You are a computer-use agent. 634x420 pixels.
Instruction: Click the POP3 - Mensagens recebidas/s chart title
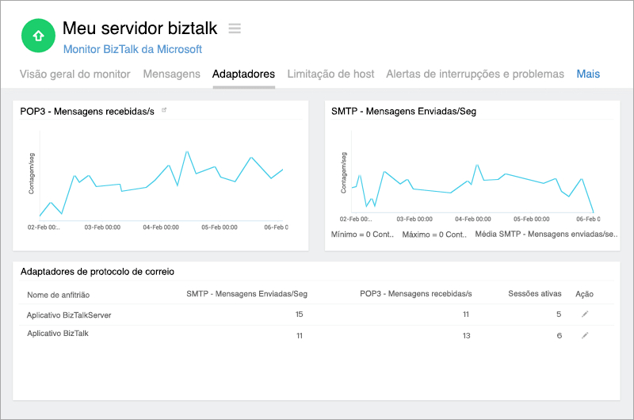[x=87, y=112]
